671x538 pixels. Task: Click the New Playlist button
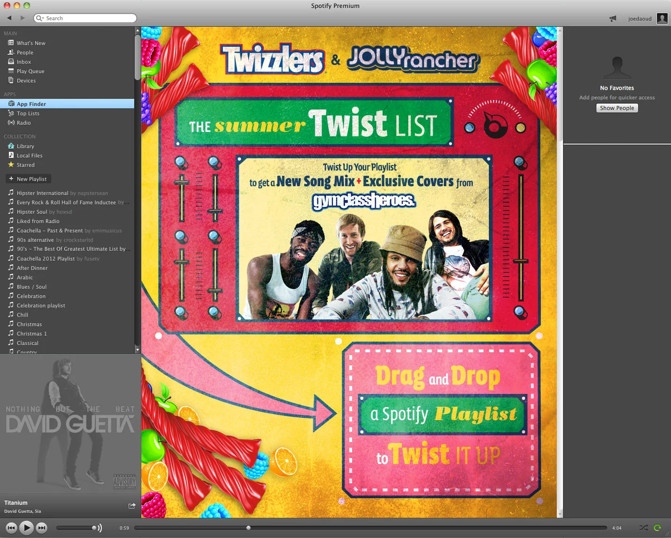click(28, 179)
